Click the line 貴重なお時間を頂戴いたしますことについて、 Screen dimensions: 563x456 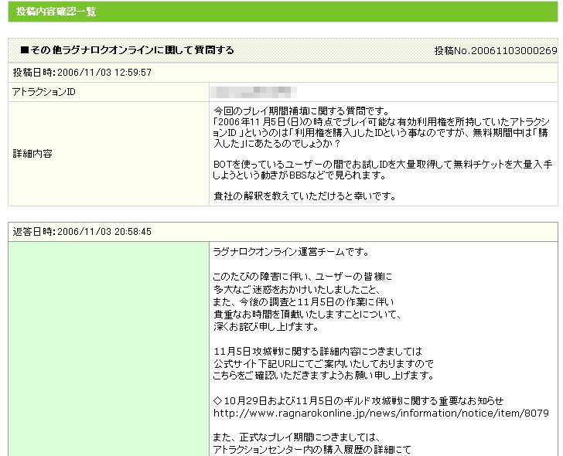(307, 315)
